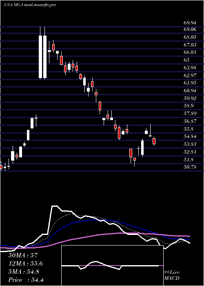Click the last red candlestick on the right
The image size is (204, 286).
(154, 141)
